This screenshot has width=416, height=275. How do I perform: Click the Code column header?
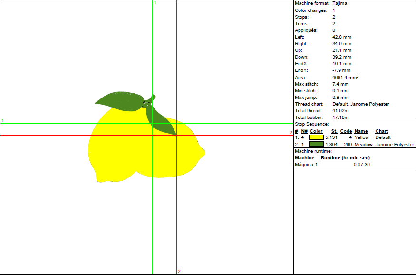tap(346, 131)
